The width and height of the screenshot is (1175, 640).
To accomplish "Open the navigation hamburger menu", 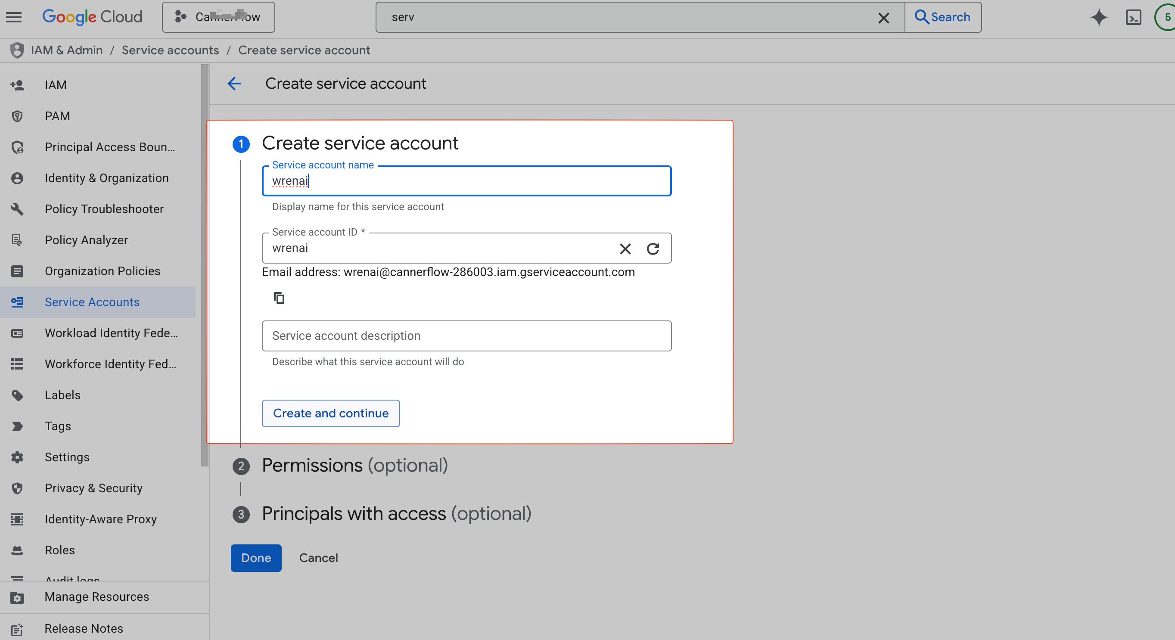I will [13, 17].
